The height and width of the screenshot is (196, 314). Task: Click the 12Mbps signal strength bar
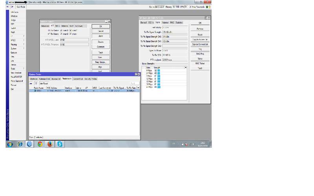159,79
